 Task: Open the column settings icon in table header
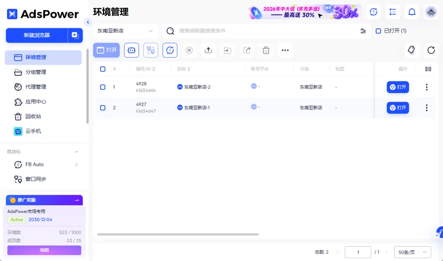428,69
